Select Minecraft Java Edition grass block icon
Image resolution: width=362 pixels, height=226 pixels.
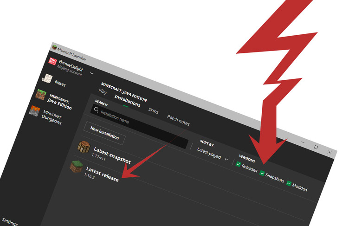[41, 95]
